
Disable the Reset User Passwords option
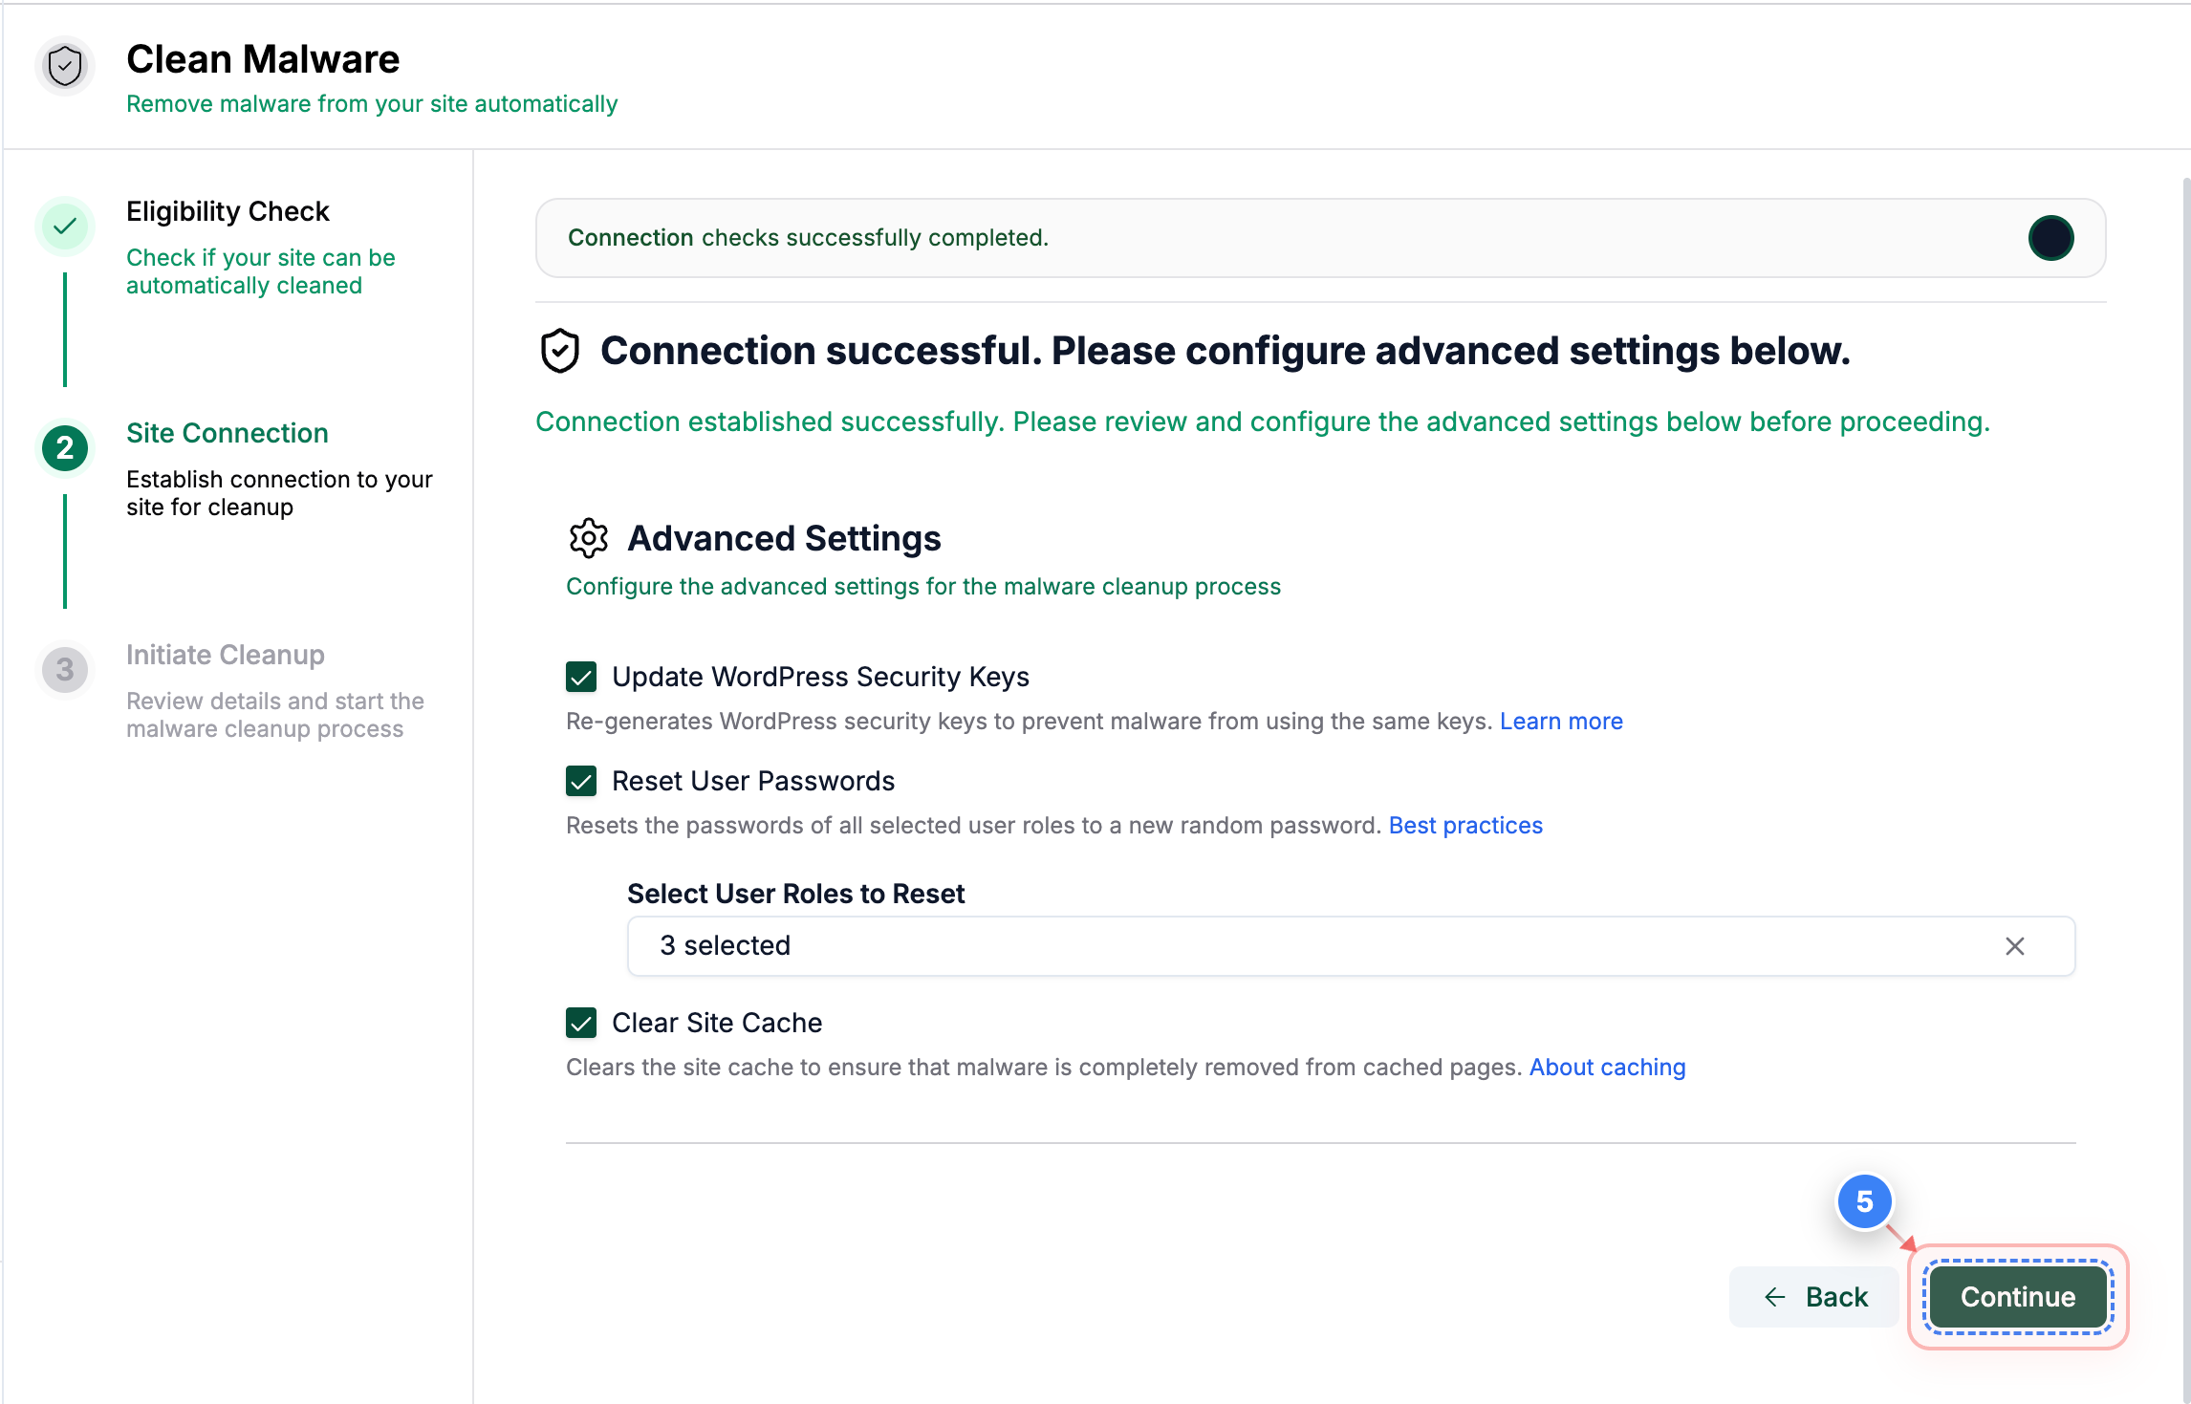click(x=581, y=781)
